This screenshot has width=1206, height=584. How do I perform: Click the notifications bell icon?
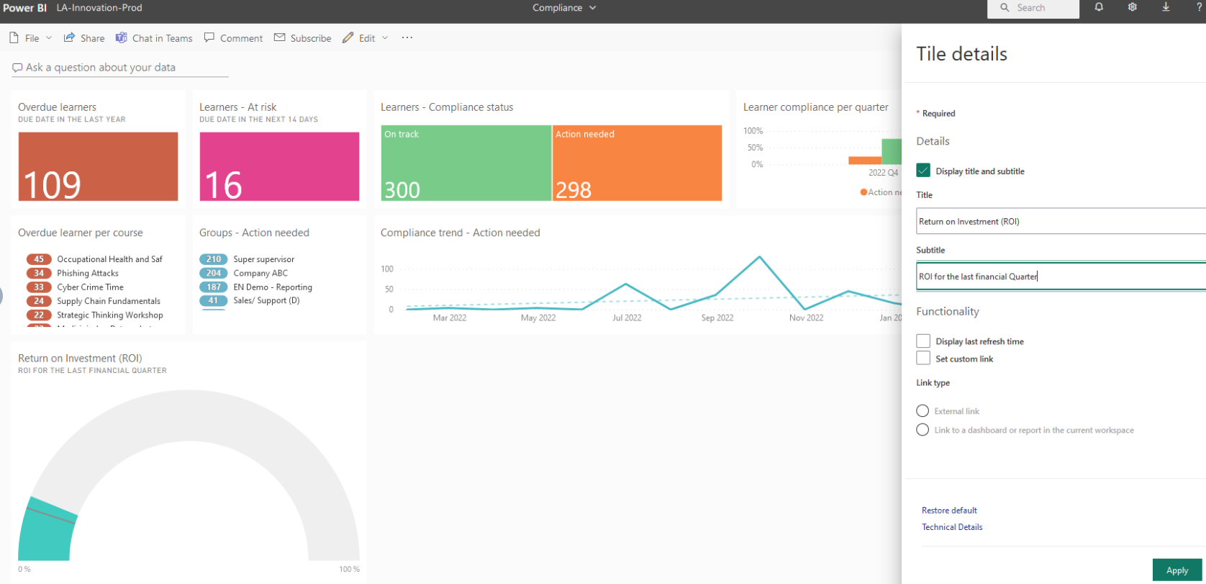tap(1099, 7)
